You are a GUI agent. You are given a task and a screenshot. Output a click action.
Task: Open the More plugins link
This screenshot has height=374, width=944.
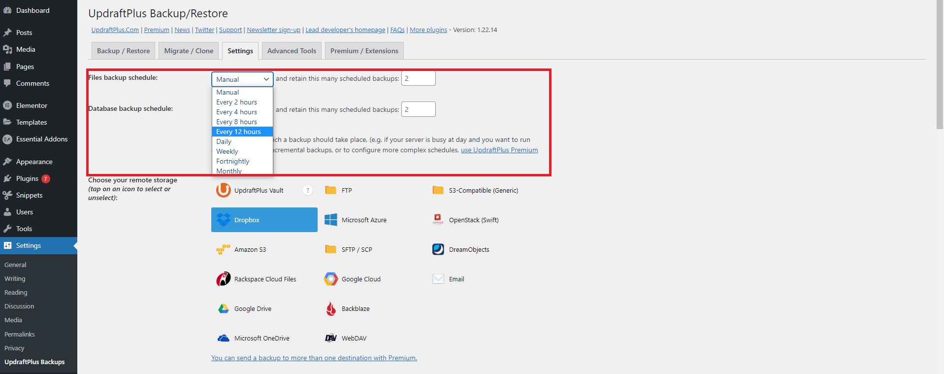pos(428,30)
